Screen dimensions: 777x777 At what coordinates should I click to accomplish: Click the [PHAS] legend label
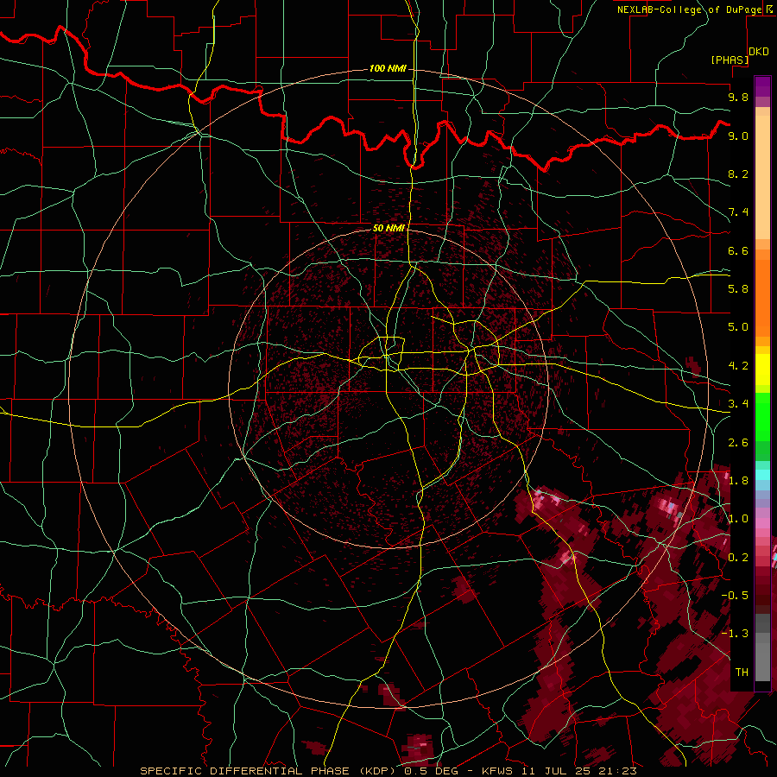730,60
